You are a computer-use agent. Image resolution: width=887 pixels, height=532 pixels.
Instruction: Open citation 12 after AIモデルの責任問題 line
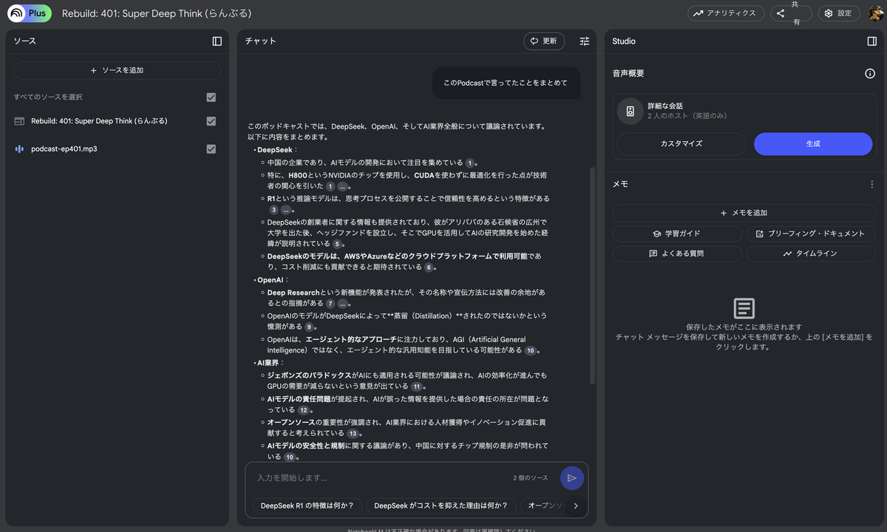pos(304,410)
